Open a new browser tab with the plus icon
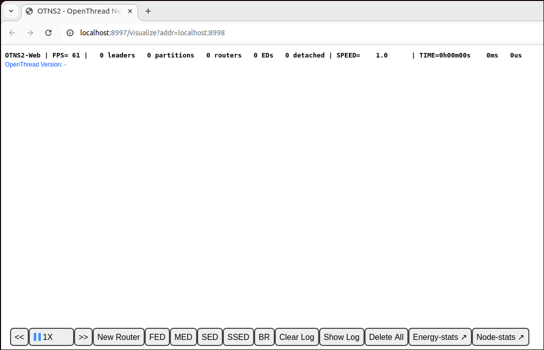544x350 pixels. (148, 11)
